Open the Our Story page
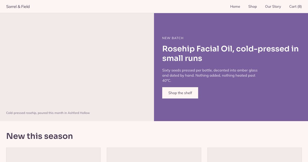The width and height of the screenshot is (308, 162). point(273,6)
